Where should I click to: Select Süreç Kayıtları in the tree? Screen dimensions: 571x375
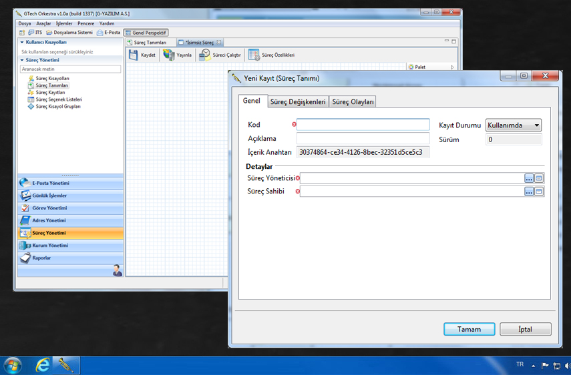point(49,93)
